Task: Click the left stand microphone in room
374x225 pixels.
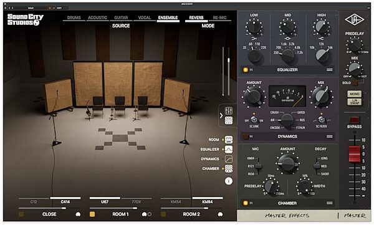Action: click(x=57, y=92)
